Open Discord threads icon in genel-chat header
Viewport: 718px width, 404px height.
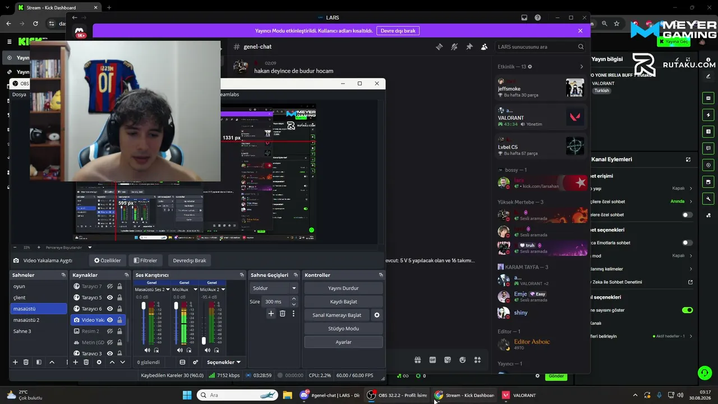click(x=439, y=47)
